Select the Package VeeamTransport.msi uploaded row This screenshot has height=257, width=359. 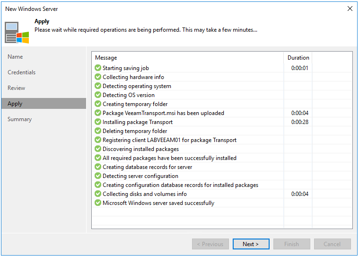pos(163,113)
